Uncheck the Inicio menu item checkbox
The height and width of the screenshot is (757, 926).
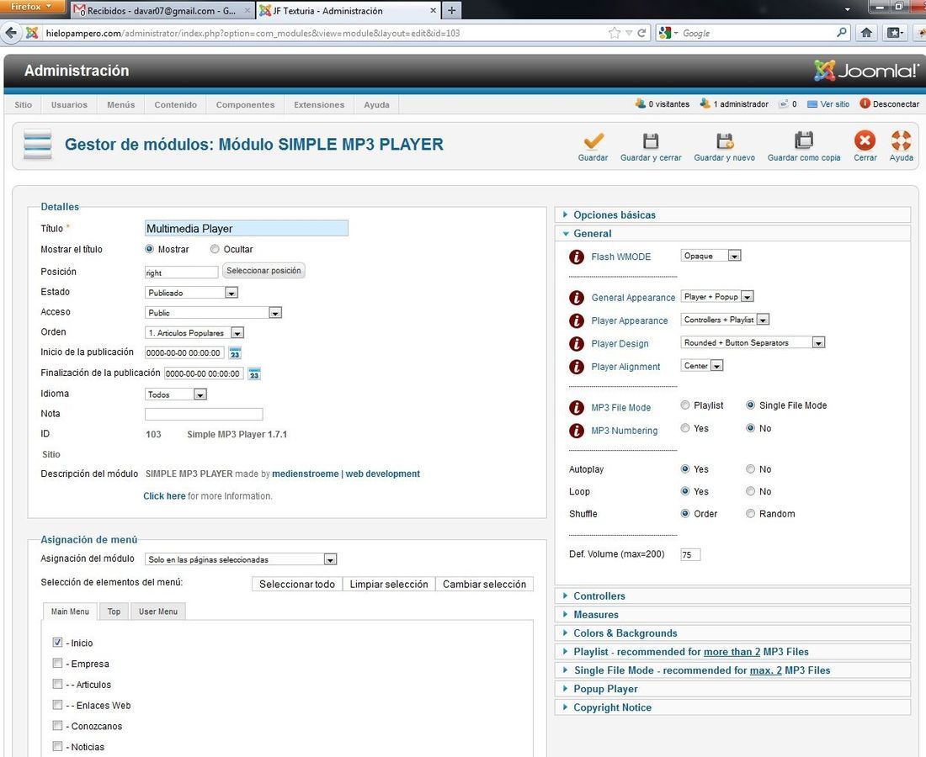(x=57, y=643)
